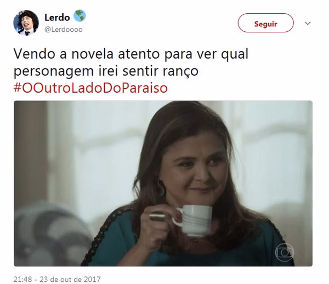Open the tweet options chevron menu
This screenshot has height=284, width=329.
308,23
